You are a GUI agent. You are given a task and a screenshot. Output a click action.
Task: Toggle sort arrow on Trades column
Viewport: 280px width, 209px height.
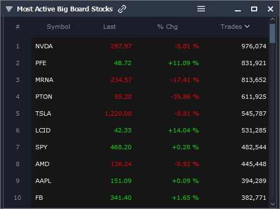pyautogui.click(x=247, y=27)
